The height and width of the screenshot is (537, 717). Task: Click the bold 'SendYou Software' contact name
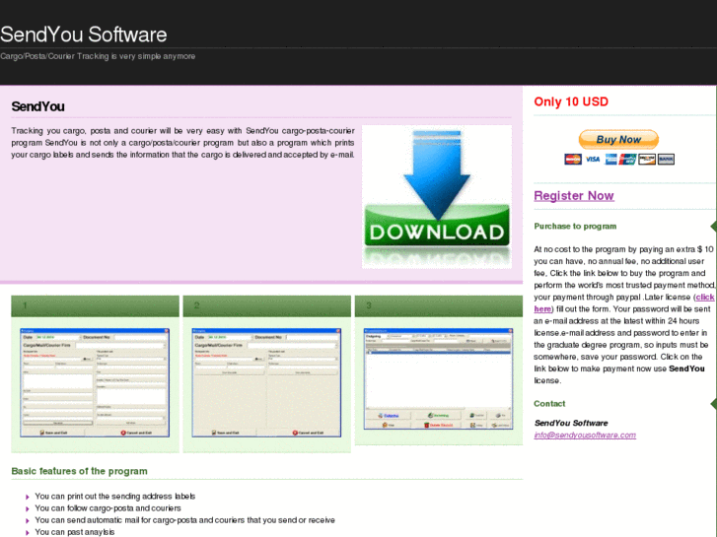coord(571,424)
